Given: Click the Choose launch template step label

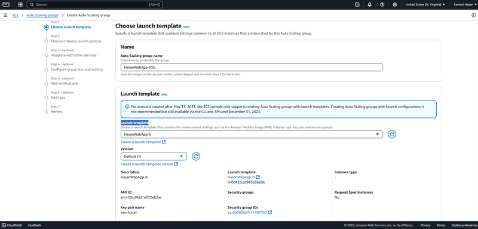Looking at the screenshot, I should coord(71,27).
